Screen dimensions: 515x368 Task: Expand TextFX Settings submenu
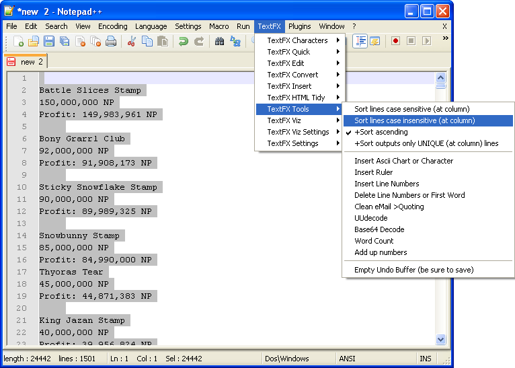[300, 143]
